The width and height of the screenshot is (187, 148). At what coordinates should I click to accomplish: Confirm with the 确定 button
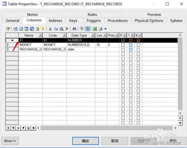point(86,141)
